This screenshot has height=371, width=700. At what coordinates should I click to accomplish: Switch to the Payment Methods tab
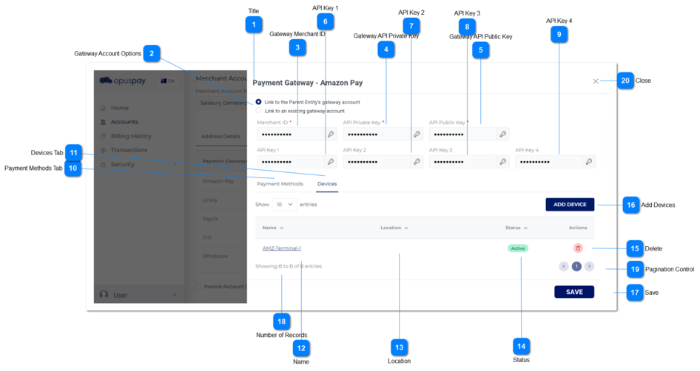(280, 184)
